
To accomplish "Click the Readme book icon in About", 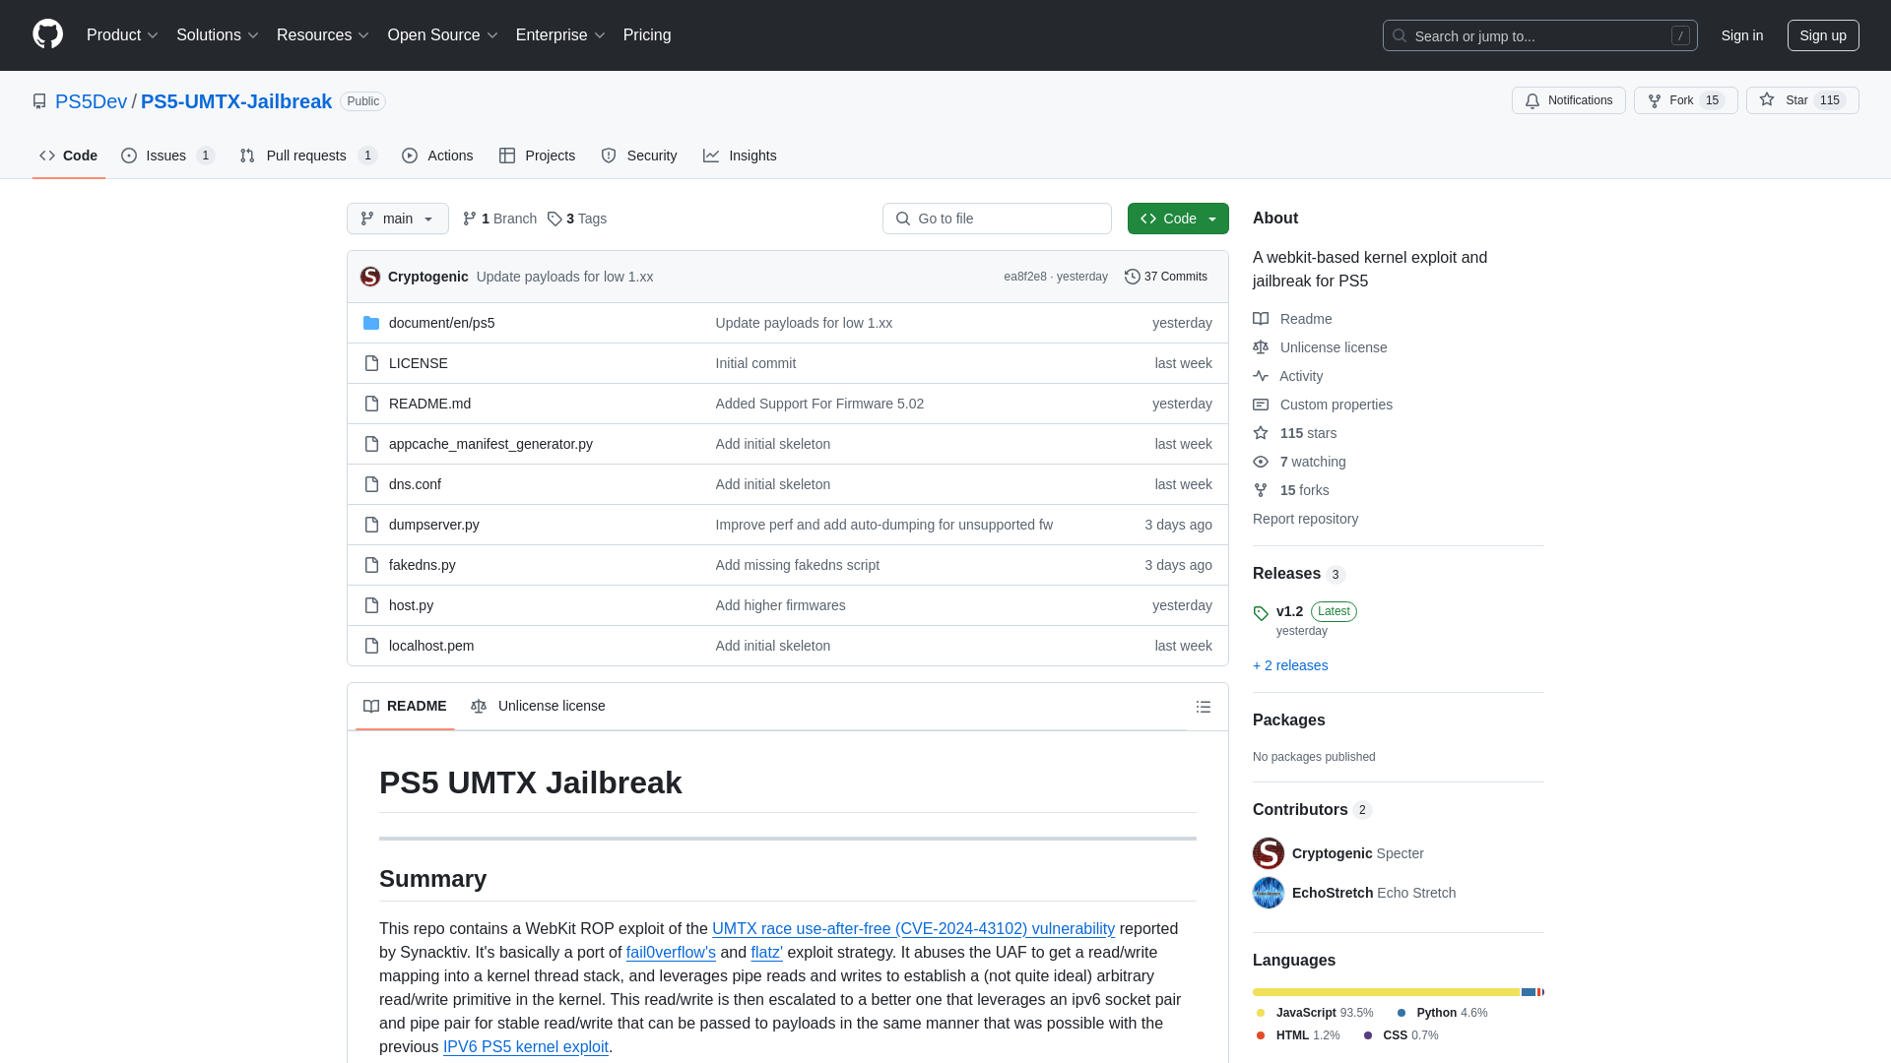I will tap(1261, 319).
